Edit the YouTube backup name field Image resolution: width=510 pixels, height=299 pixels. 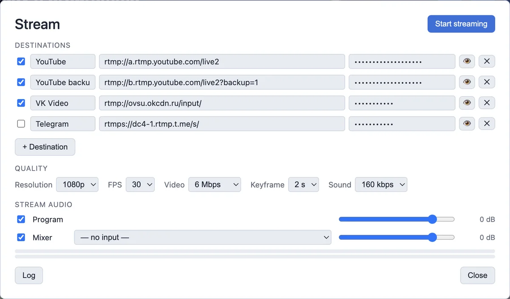[x=63, y=82]
